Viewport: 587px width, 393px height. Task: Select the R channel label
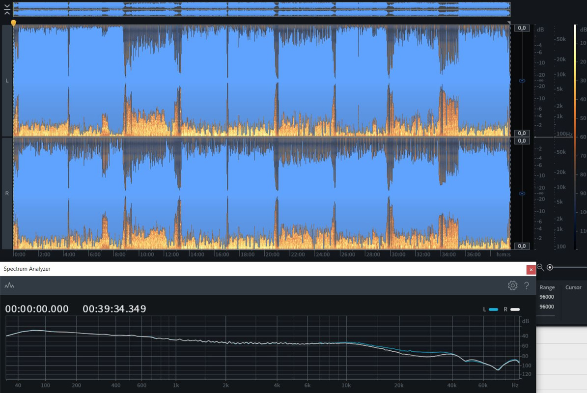point(7,193)
